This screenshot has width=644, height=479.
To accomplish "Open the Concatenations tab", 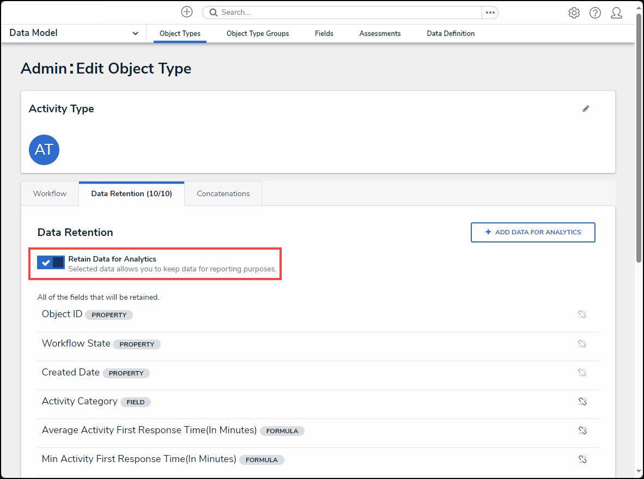I will 223,193.
